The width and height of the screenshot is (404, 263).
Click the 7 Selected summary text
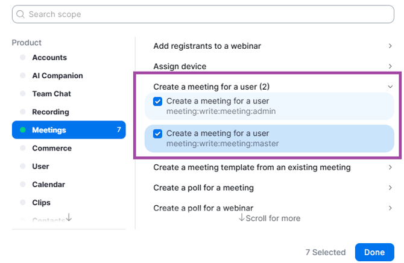[326, 252]
